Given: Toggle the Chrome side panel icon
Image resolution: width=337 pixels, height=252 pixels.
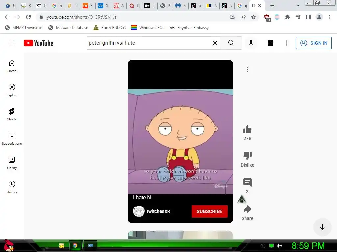Looking at the screenshot, I should click(309, 17).
